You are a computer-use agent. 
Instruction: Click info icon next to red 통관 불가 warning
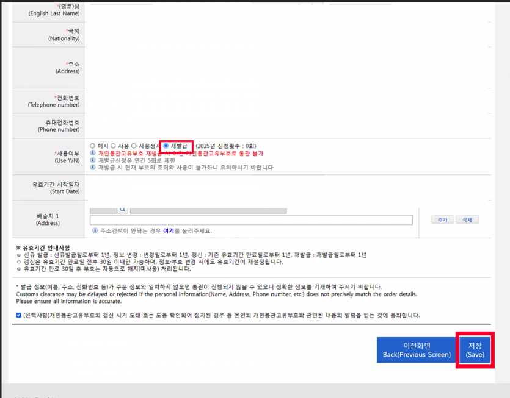click(92, 153)
